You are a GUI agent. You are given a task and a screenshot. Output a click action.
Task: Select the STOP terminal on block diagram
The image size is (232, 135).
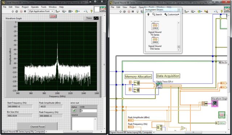pos(221,115)
